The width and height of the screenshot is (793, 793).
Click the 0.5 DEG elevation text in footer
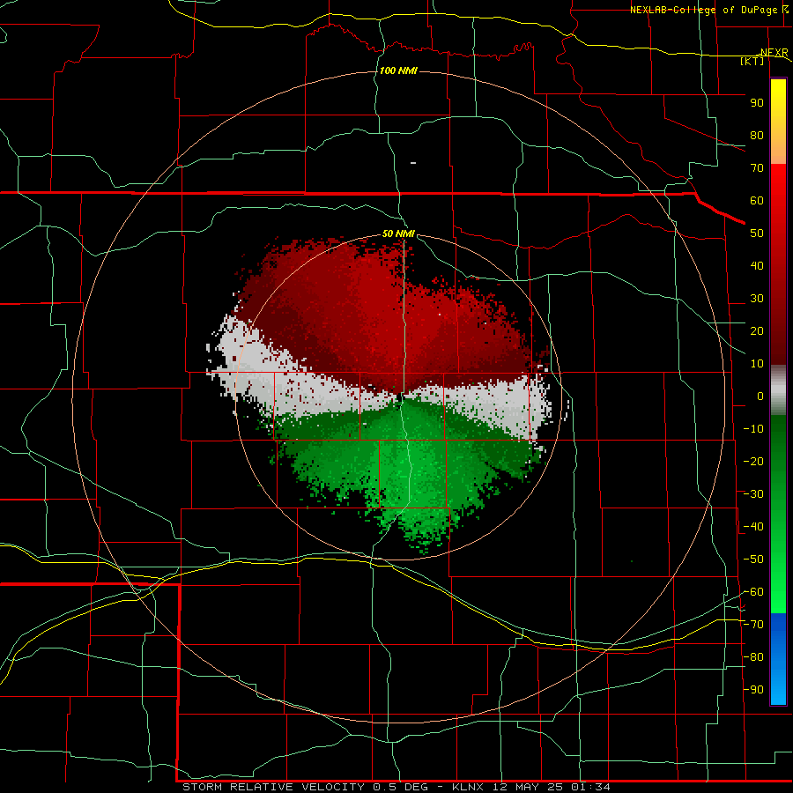pos(401,787)
